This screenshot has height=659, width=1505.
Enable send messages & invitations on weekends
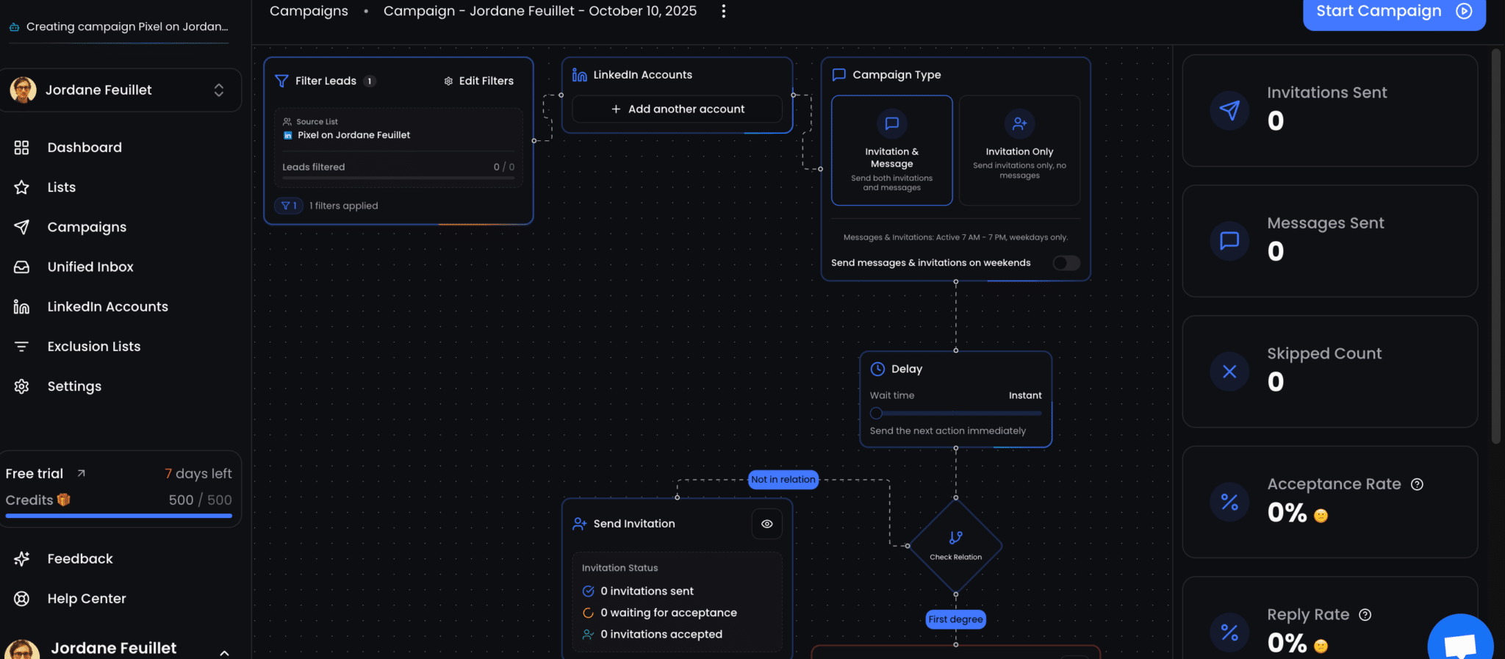click(1066, 263)
